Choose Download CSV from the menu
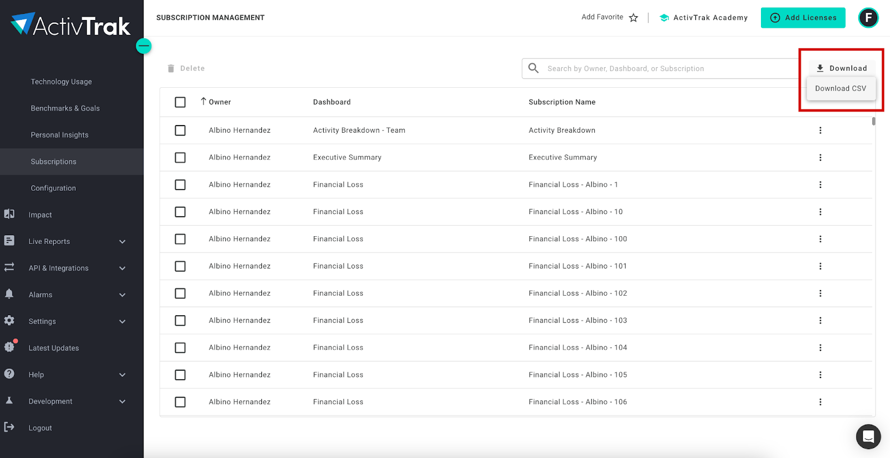This screenshot has height=458, width=890. (x=840, y=88)
